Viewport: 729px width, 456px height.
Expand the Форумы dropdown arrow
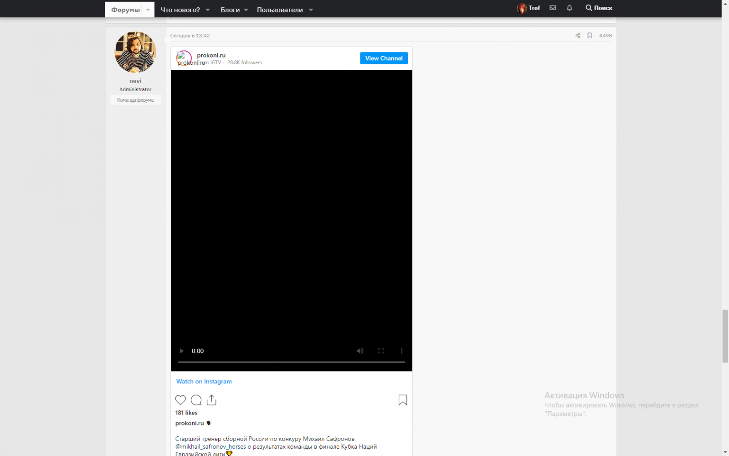pyautogui.click(x=148, y=10)
